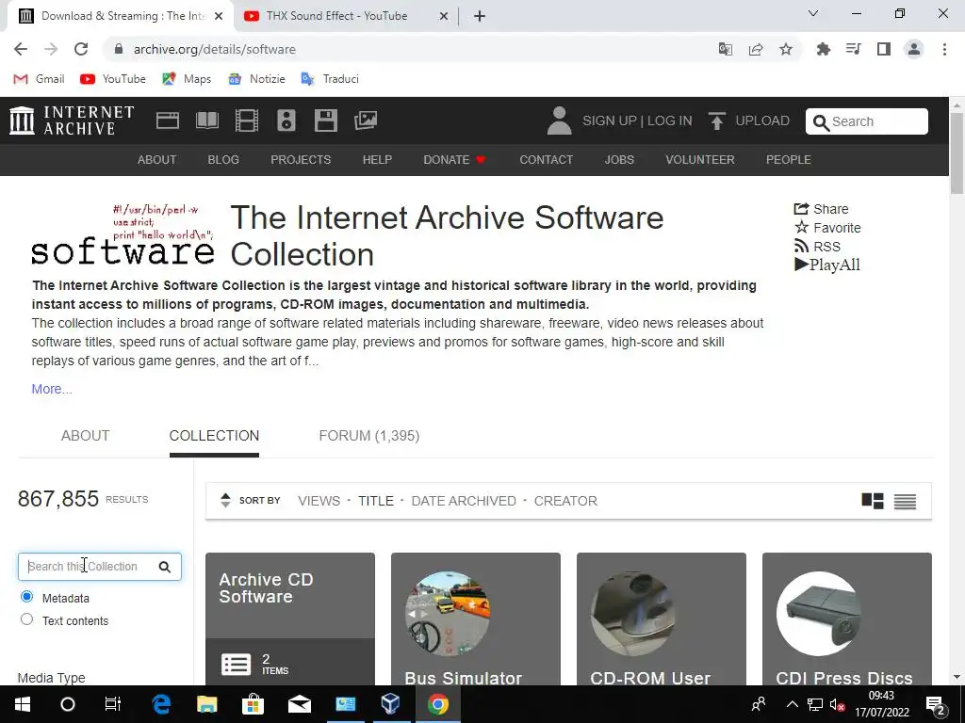Open the CDI Press Discs thumbnail
965x723 pixels.
click(x=819, y=614)
